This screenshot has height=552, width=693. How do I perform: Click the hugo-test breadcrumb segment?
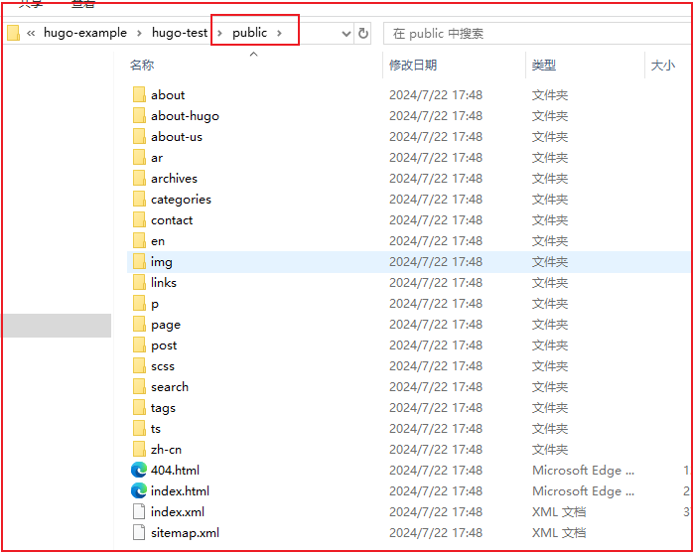point(180,33)
